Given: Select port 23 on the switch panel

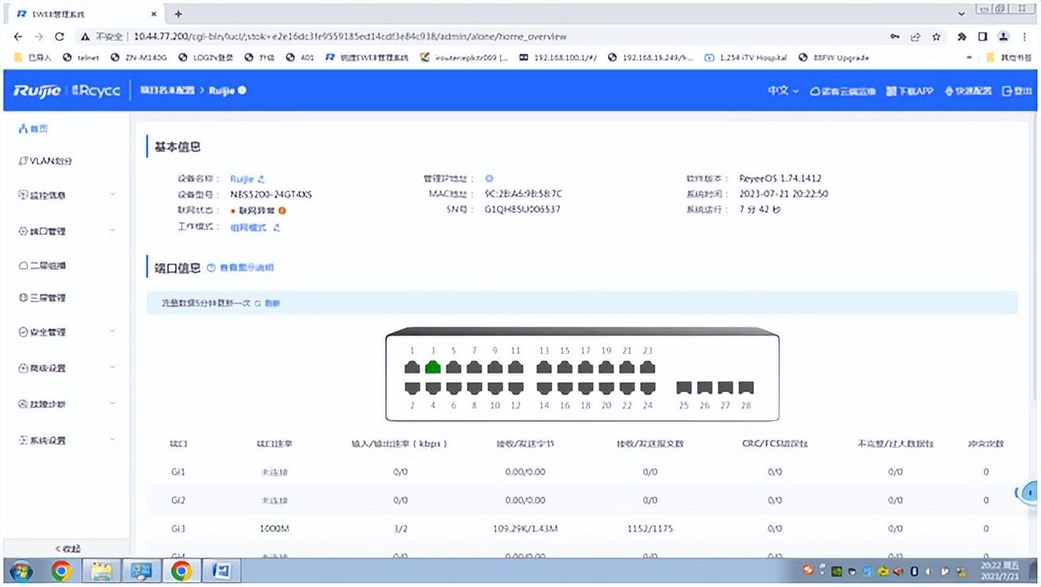Looking at the screenshot, I should pos(648,367).
